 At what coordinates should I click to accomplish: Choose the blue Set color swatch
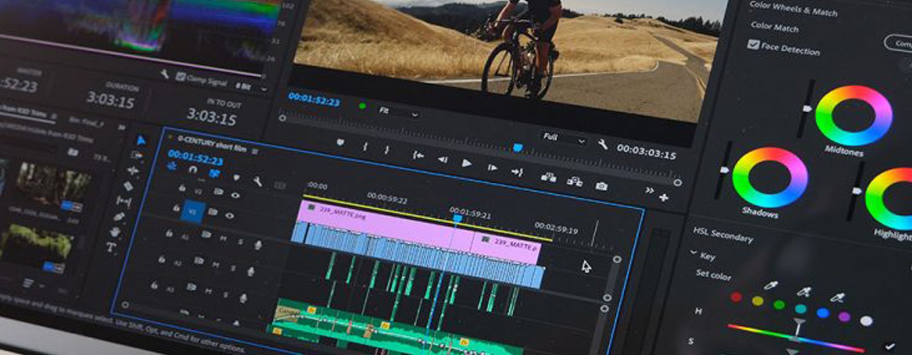tap(822, 313)
